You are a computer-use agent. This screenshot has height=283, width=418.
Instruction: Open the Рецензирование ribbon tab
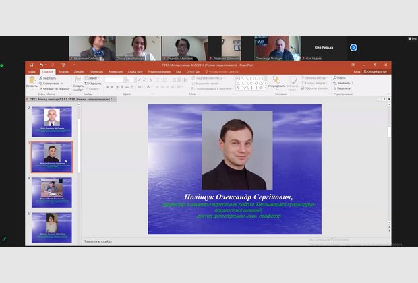(159, 71)
